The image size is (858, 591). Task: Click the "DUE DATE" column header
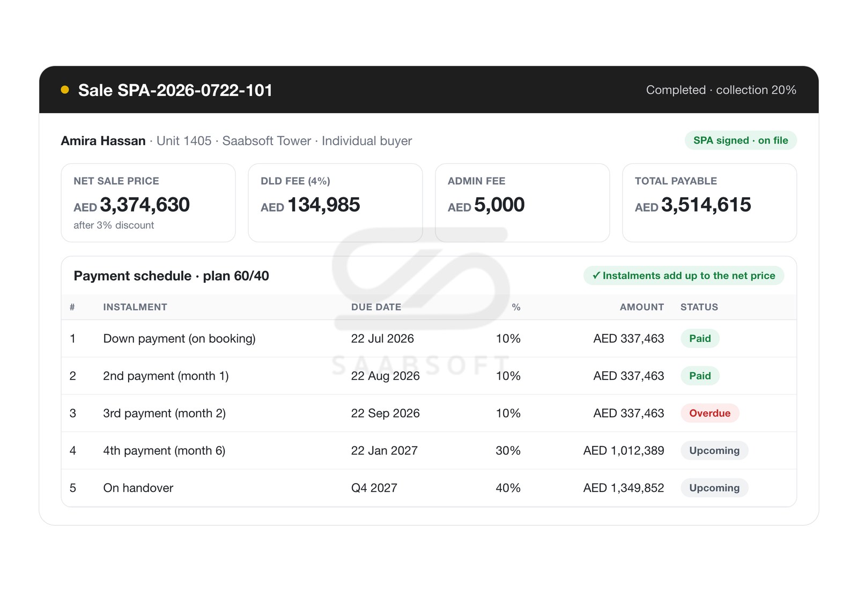[376, 307]
